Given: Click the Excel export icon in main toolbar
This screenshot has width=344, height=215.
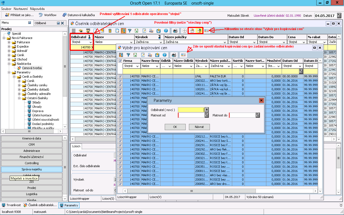Looking at the screenshot, I should (137, 31).
